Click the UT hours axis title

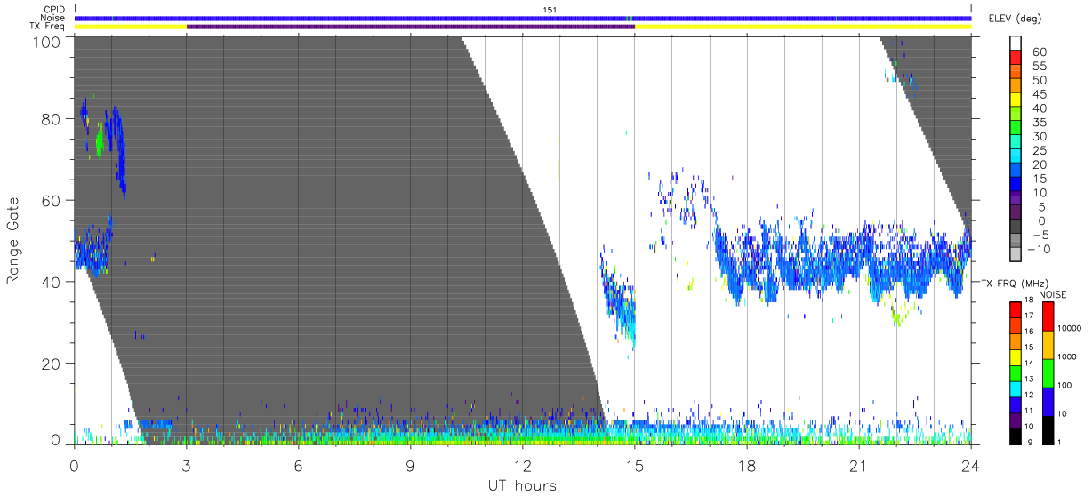(521, 485)
